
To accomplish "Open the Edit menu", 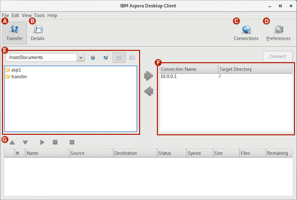I will [15, 15].
